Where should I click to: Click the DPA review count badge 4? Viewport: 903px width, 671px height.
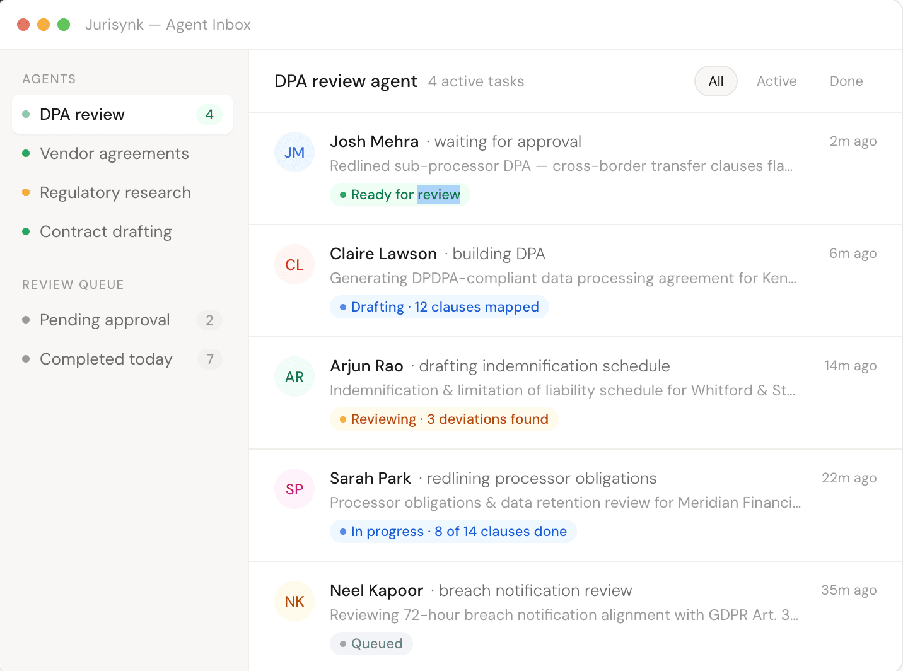209,115
